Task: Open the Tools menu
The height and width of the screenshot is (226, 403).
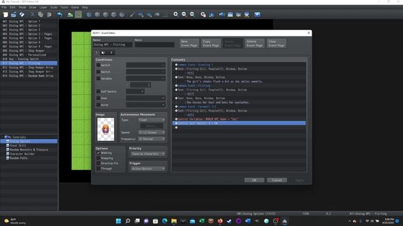Action: coord(64,8)
